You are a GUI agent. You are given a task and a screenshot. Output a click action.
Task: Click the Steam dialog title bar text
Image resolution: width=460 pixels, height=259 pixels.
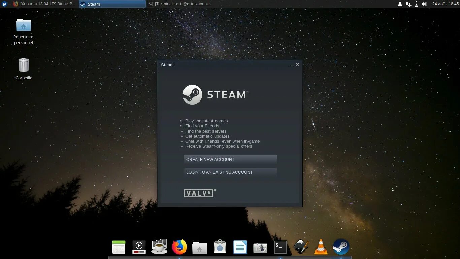click(x=167, y=65)
